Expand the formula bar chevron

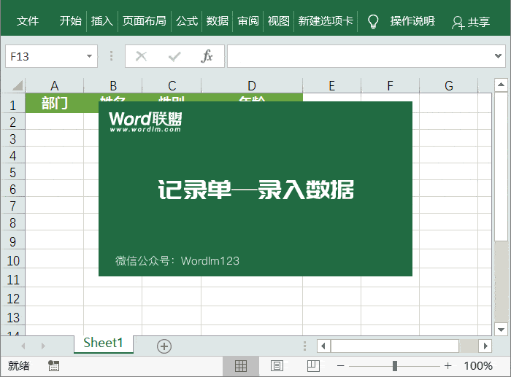point(498,56)
